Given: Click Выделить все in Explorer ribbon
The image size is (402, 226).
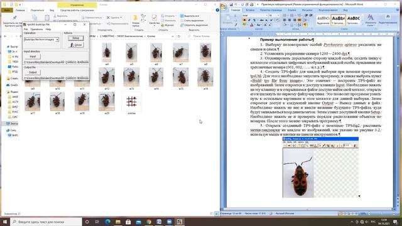Looking at the screenshot, I should [190, 16].
